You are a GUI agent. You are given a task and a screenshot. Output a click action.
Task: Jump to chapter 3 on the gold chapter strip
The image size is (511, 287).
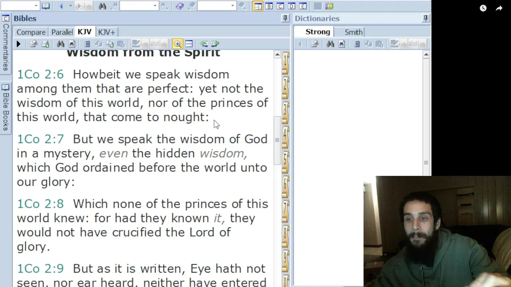point(285,113)
